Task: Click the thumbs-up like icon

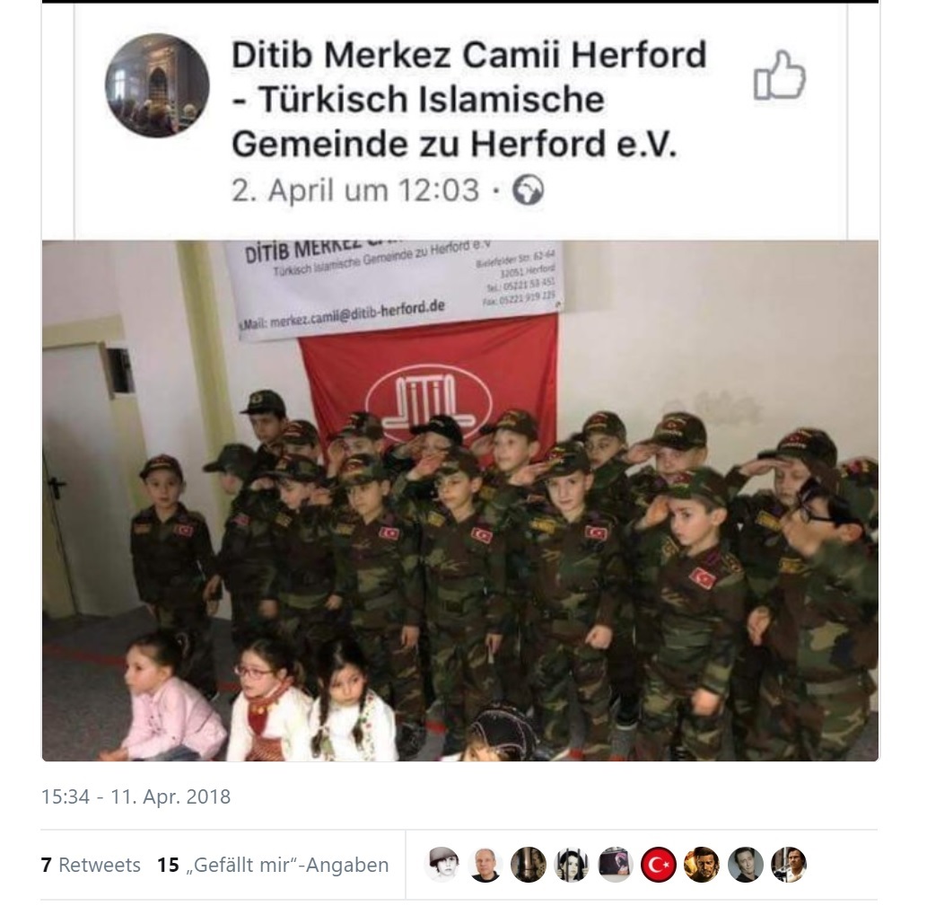Action: point(780,75)
